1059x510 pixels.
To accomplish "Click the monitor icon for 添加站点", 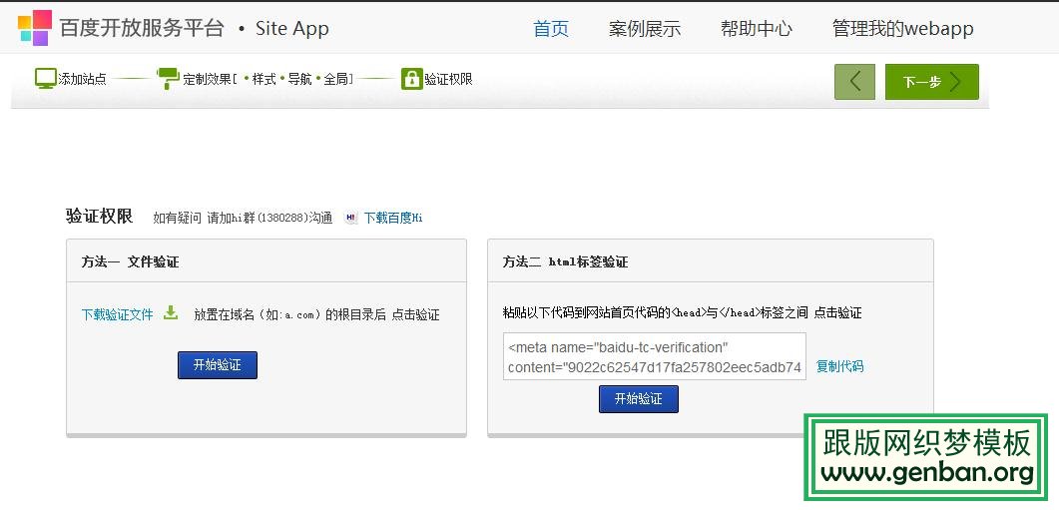I will pos(46,79).
